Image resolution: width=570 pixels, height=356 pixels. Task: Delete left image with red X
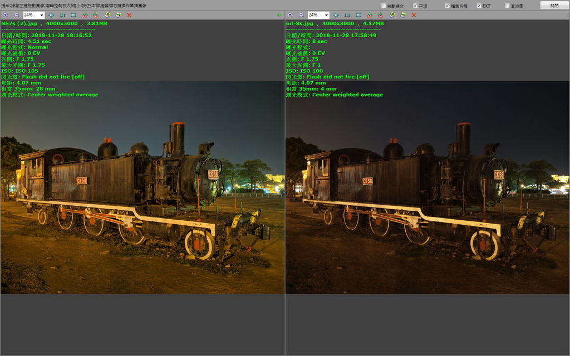(x=129, y=15)
